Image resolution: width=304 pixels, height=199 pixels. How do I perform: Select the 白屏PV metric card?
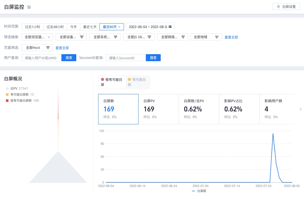point(159,109)
